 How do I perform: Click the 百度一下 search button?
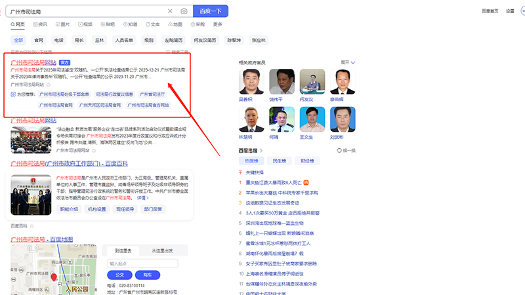click(x=211, y=11)
